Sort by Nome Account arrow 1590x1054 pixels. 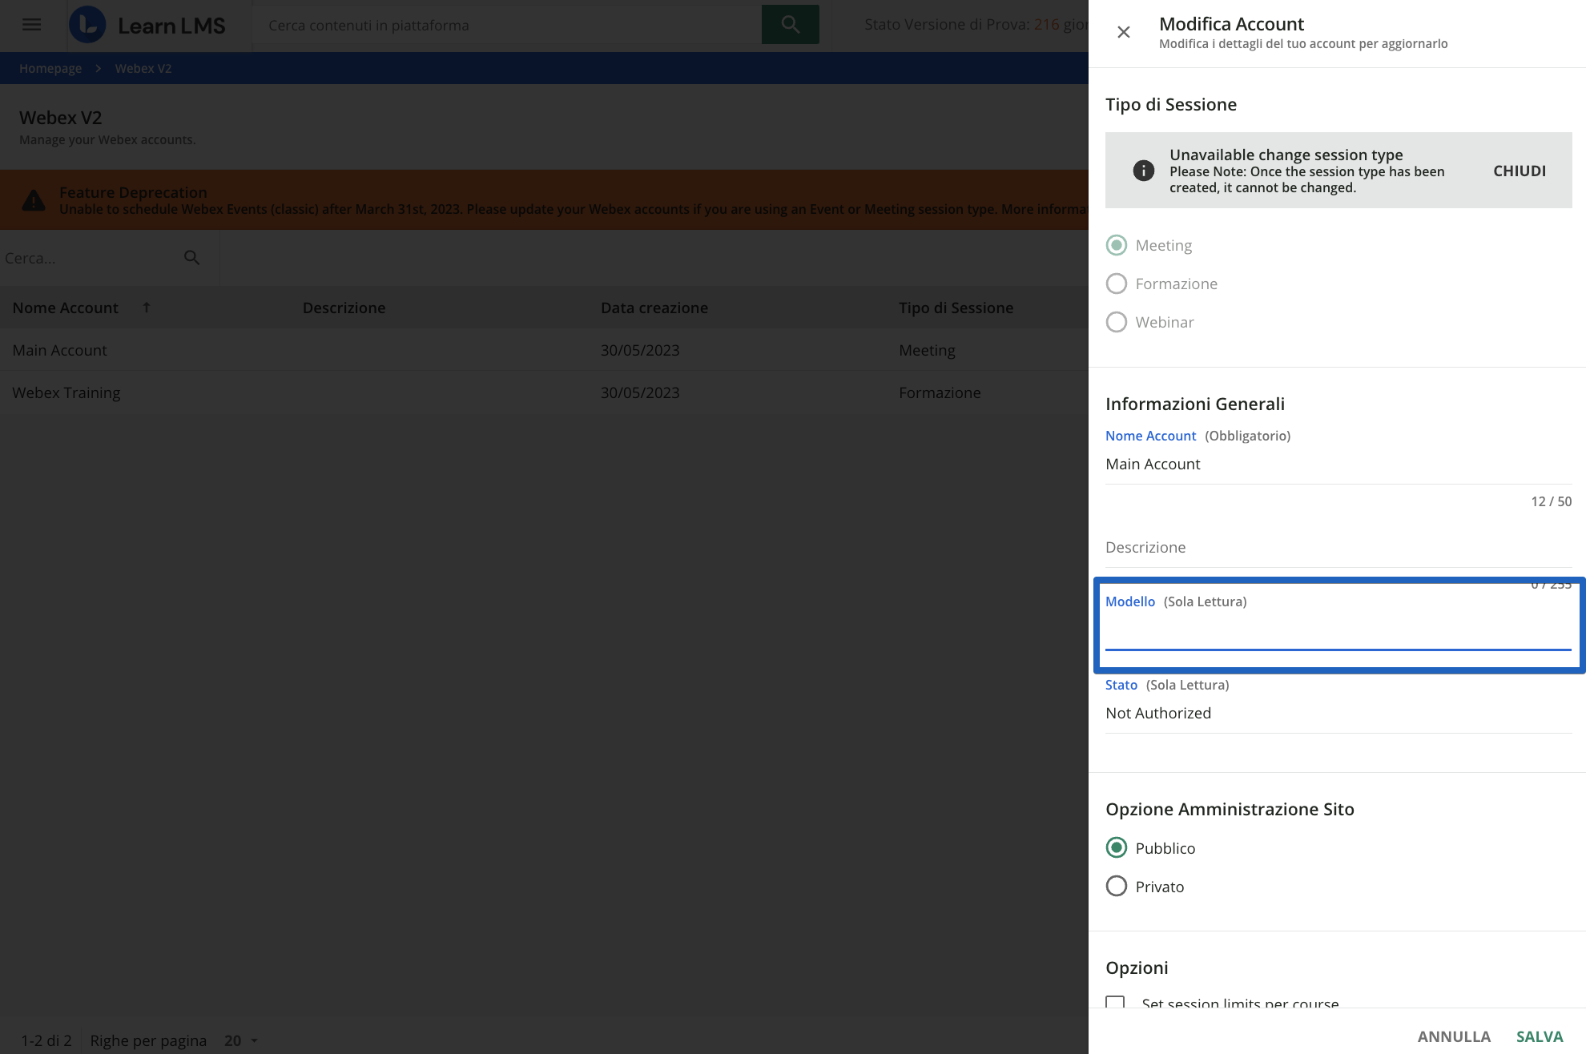click(147, 308)
